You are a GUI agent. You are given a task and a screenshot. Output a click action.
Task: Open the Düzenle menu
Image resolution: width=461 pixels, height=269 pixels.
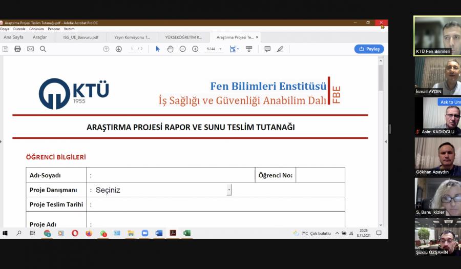pyautogui.click(x=19, y=29)
